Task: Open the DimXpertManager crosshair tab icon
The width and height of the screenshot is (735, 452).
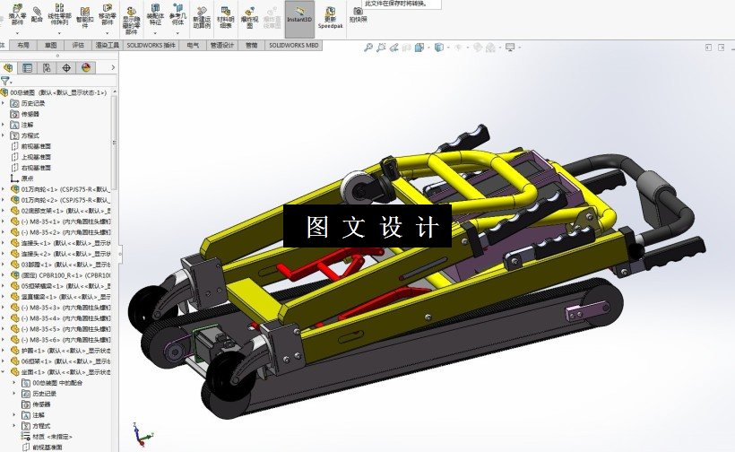Action: point(66,67)
